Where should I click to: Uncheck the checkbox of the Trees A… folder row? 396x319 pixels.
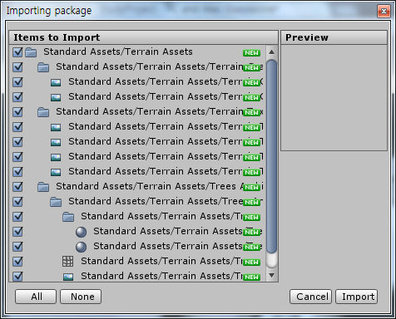click(17, 187)
